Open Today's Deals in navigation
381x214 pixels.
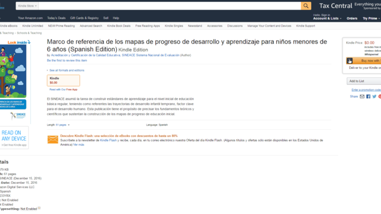click(56, 18)
